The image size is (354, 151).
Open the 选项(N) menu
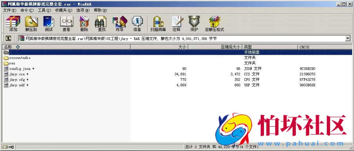(x=83, y=10)
